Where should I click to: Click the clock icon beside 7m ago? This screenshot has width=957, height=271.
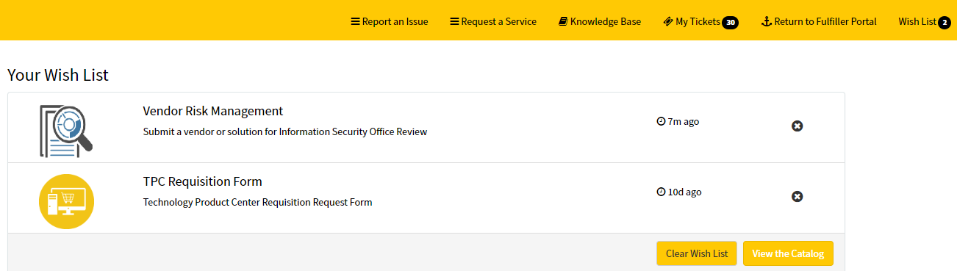coord(661,122)
